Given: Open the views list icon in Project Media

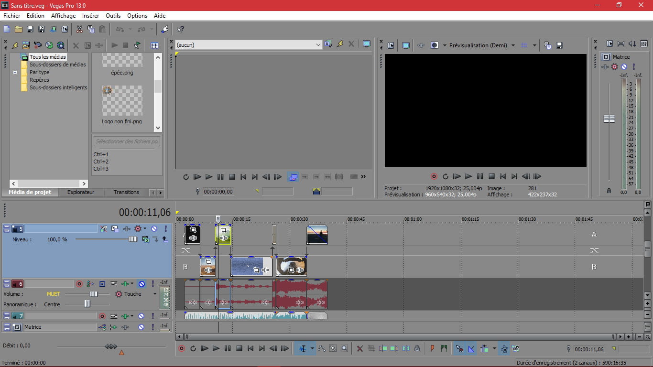Looking at the screenshot, I should coord(154,45).
